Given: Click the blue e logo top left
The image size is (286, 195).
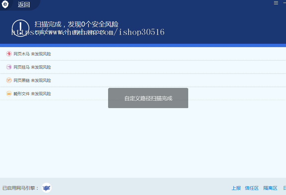Looking at the screenshot, I should pyautogui.click(x=5, y=5).
